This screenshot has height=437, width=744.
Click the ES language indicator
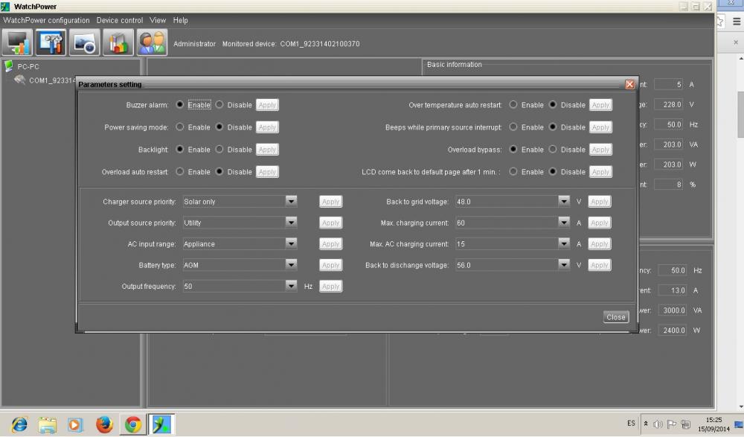(x=631, y=423)
